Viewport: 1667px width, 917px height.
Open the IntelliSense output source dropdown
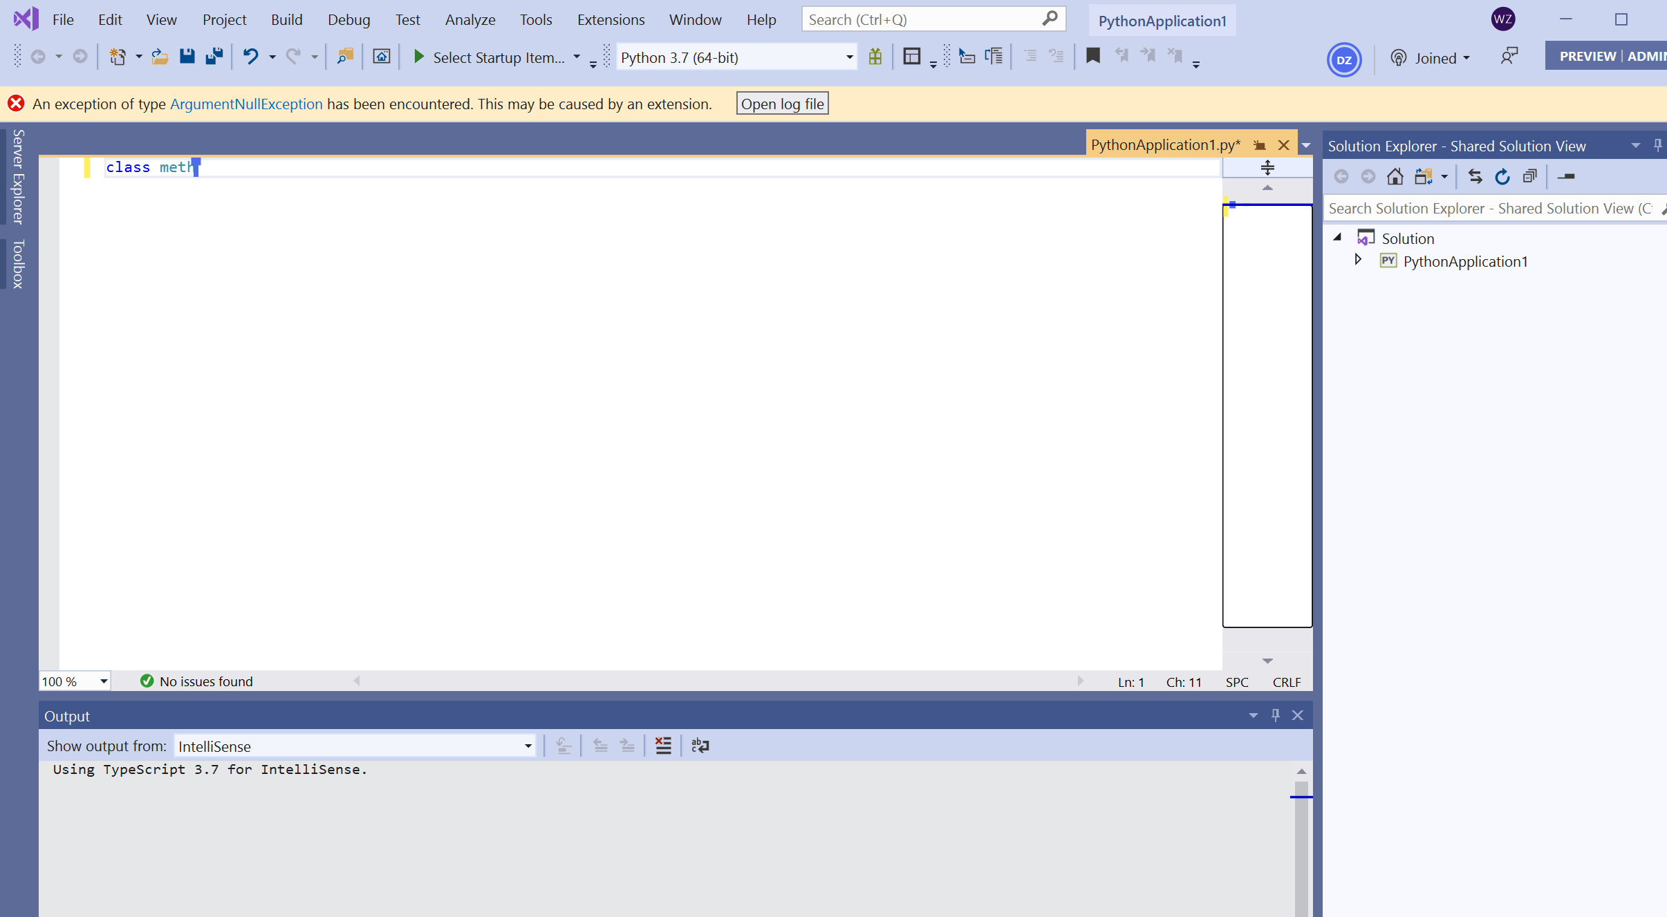click(x=528, y=746)
